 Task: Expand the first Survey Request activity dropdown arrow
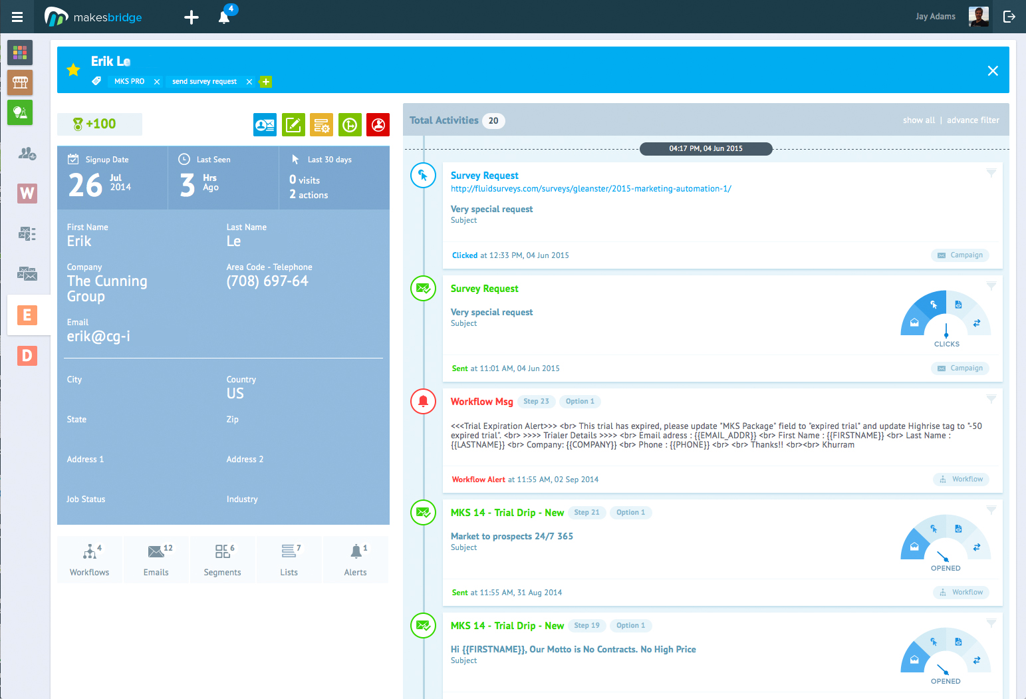pos(991,173)
